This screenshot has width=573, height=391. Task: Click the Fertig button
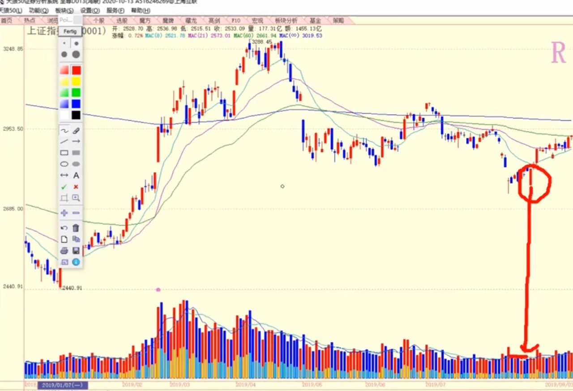[x=70, y=31]
